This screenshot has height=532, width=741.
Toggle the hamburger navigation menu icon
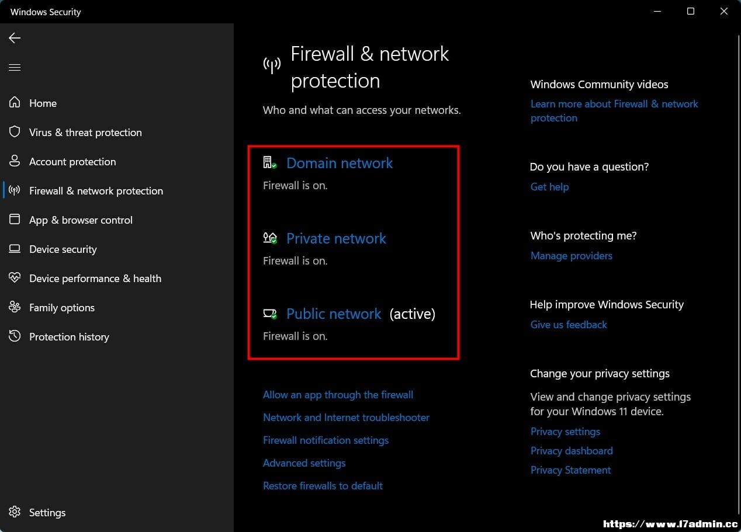pos(15,68)
